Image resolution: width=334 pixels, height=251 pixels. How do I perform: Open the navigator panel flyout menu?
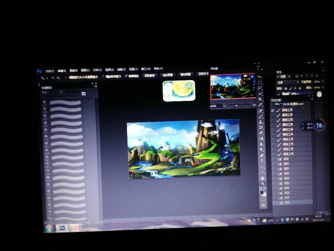(x=258, y=67)
